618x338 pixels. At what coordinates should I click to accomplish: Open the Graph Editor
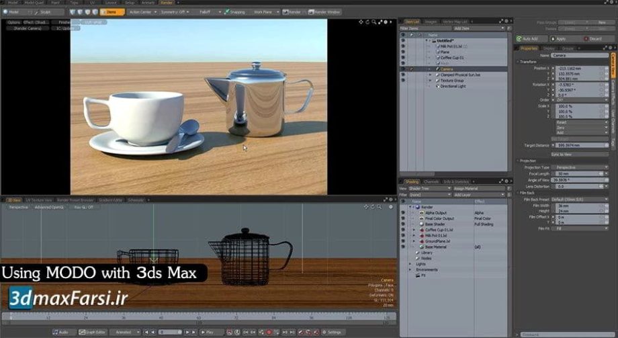click(x=92, y=332)
